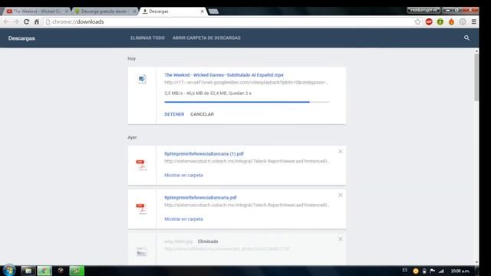Viewport: 491px width, 276px height.
Task: Open the file explorer taskbar icon
Action: tap(28, 271)
